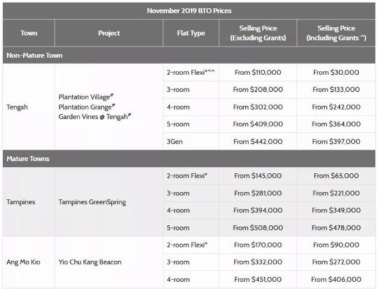The image size is (377, 289).
Task: Select the From $30,000 grant price
Action: 336,73
